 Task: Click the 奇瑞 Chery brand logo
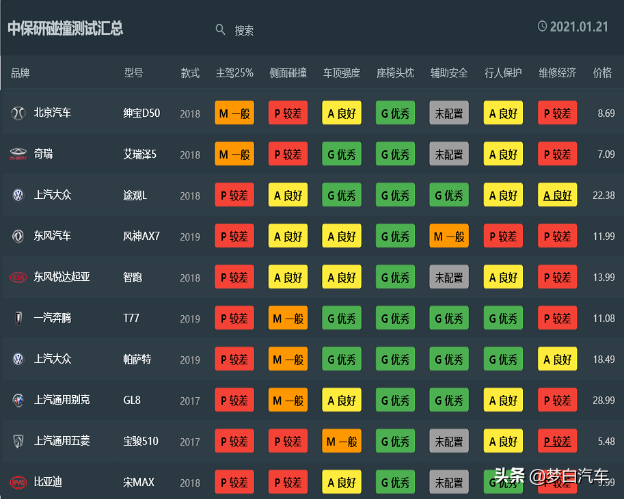coord(18,154)
